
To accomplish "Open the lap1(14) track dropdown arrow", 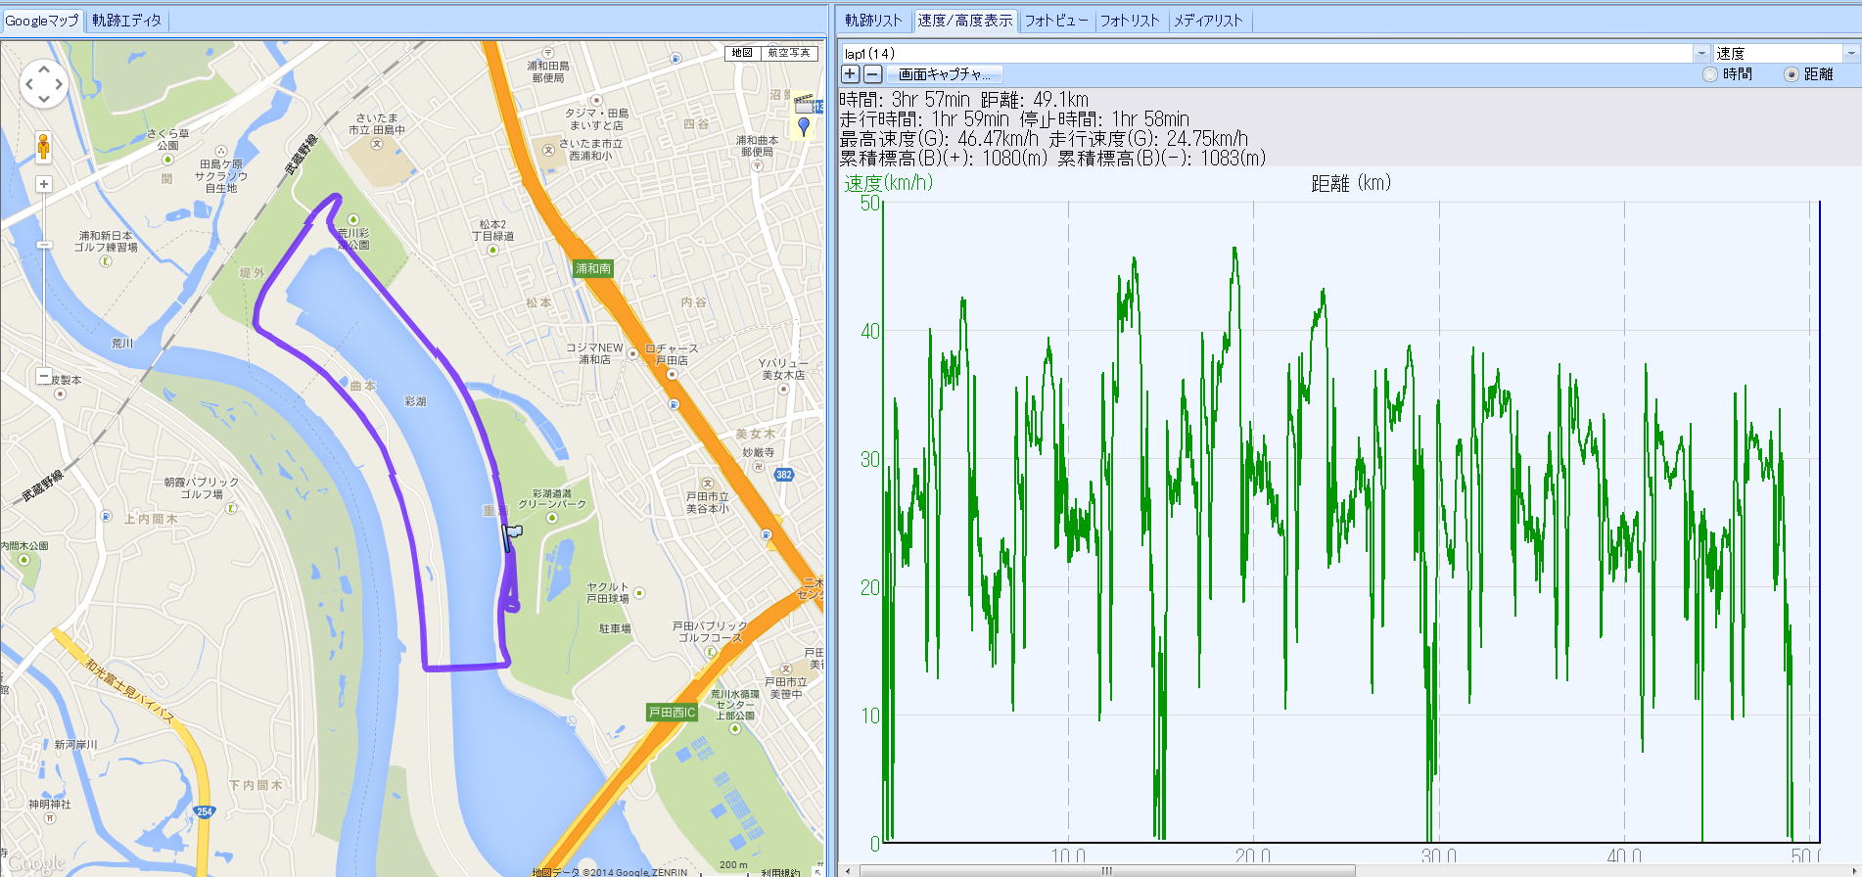I will [1701, 53].
